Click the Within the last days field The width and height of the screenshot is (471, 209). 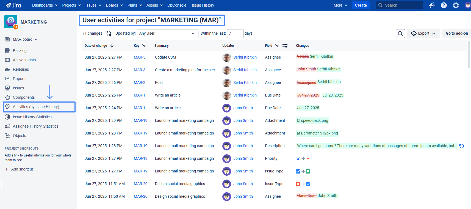click(235, 34)
